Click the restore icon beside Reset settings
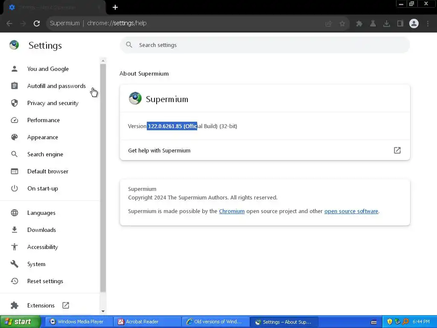437x328 pixels. point(15,281)
